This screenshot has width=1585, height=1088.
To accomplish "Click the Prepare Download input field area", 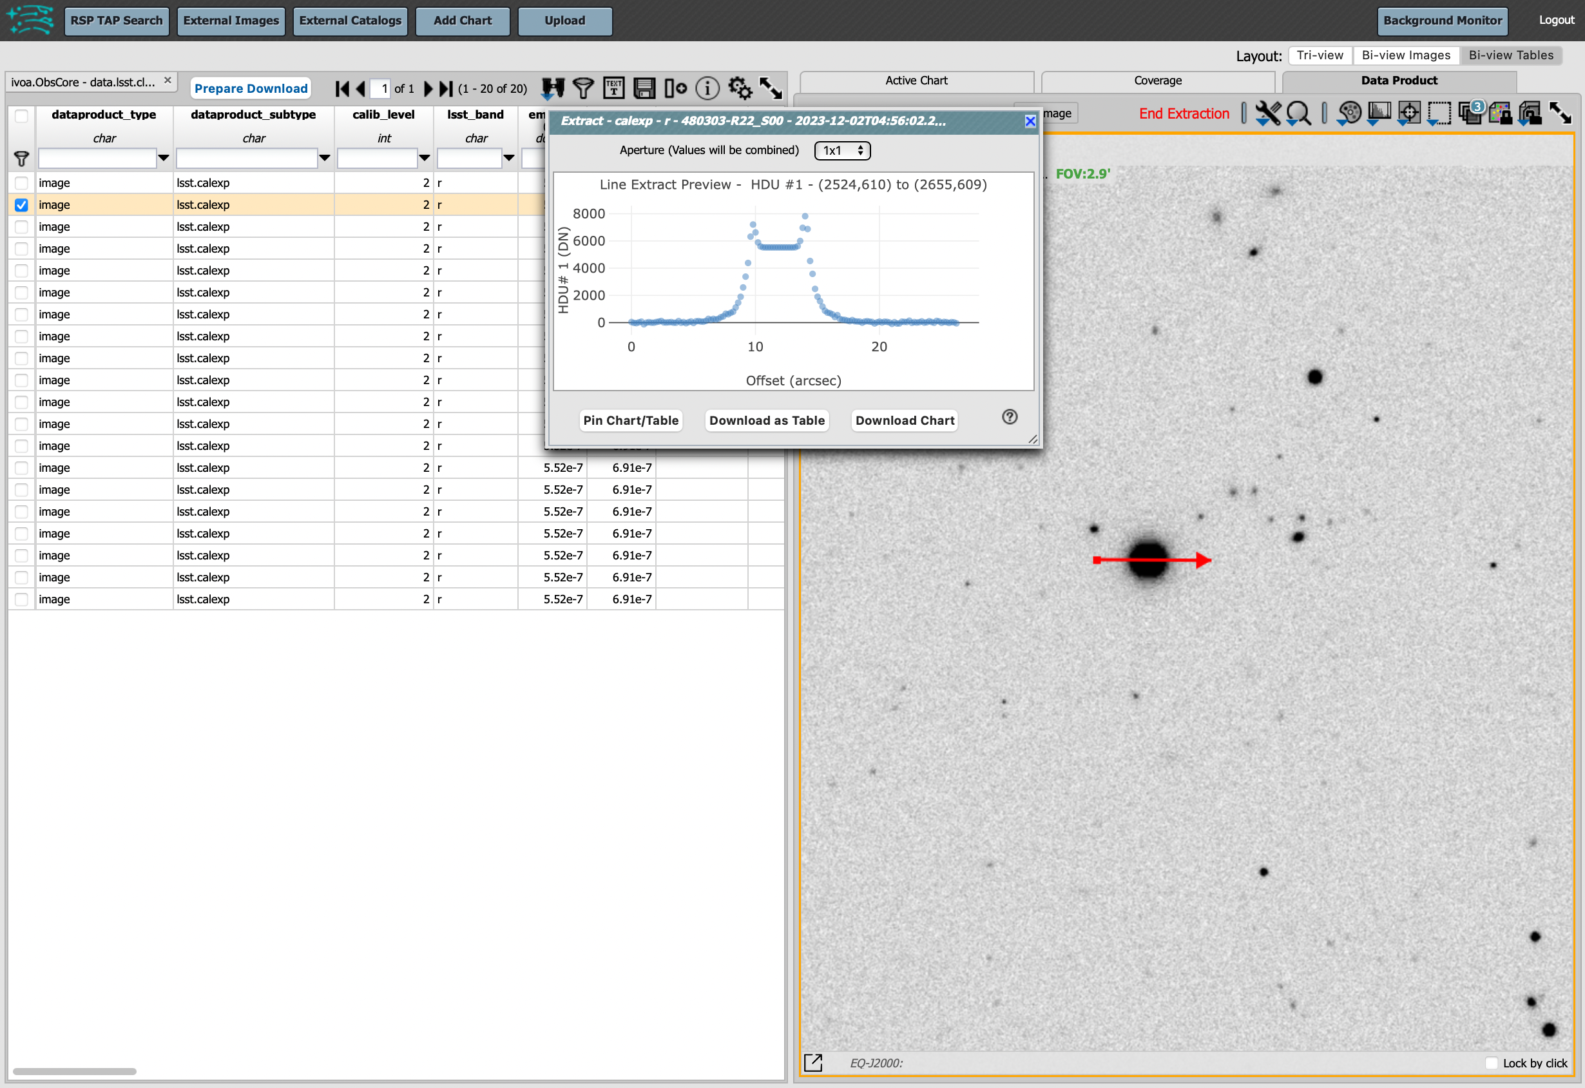I will [x=252, y=87].
